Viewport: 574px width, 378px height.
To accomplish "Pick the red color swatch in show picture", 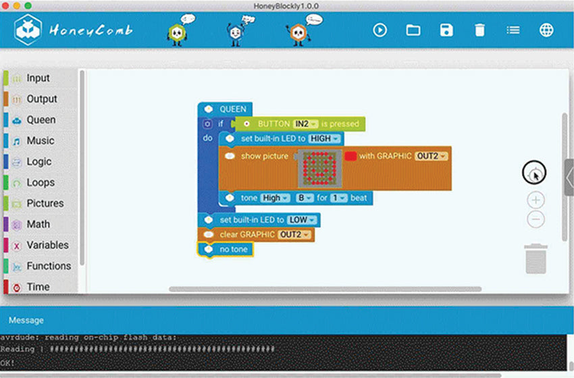I will point(350,156).
